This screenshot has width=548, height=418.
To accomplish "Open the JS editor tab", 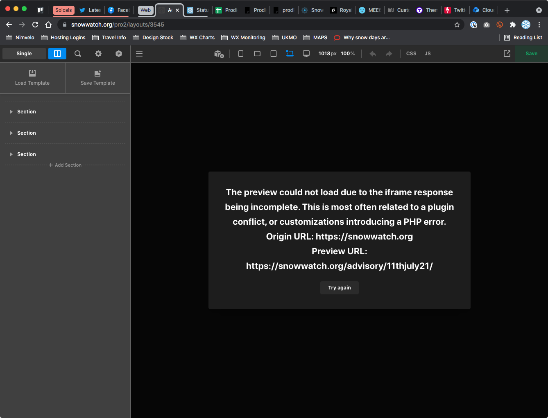I will pos(428,54).
